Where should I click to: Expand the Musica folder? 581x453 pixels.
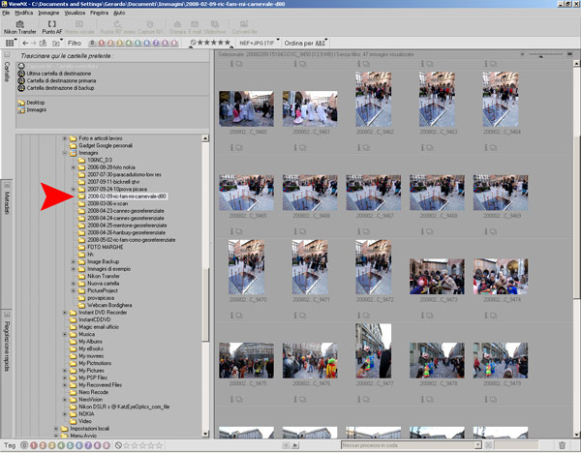click(65, 335)
